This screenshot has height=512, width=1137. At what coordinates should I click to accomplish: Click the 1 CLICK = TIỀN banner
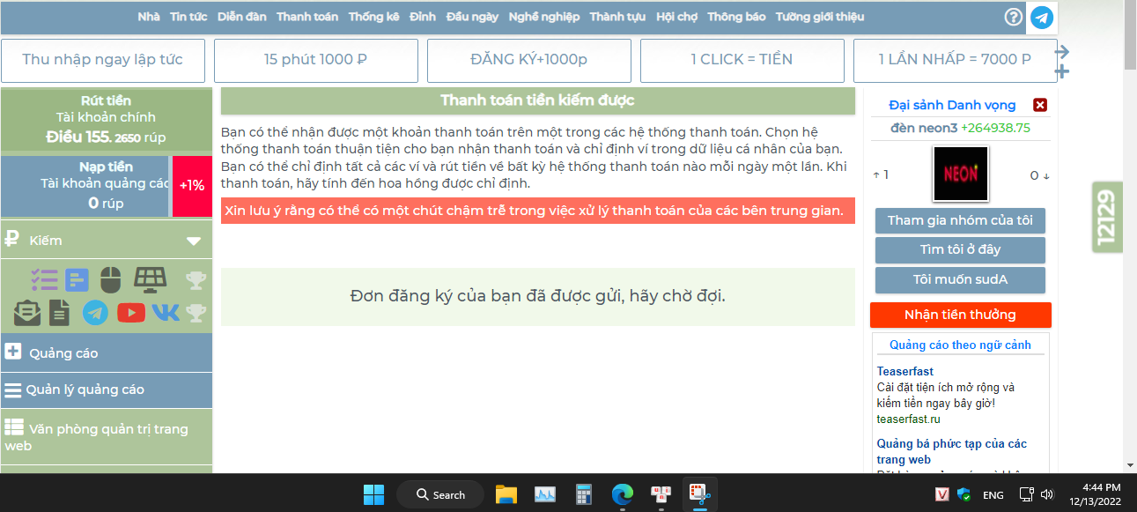coord(742,60)
